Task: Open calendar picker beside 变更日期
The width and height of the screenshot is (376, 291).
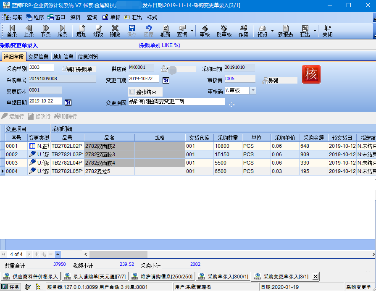Action: [x=166, y=80]
